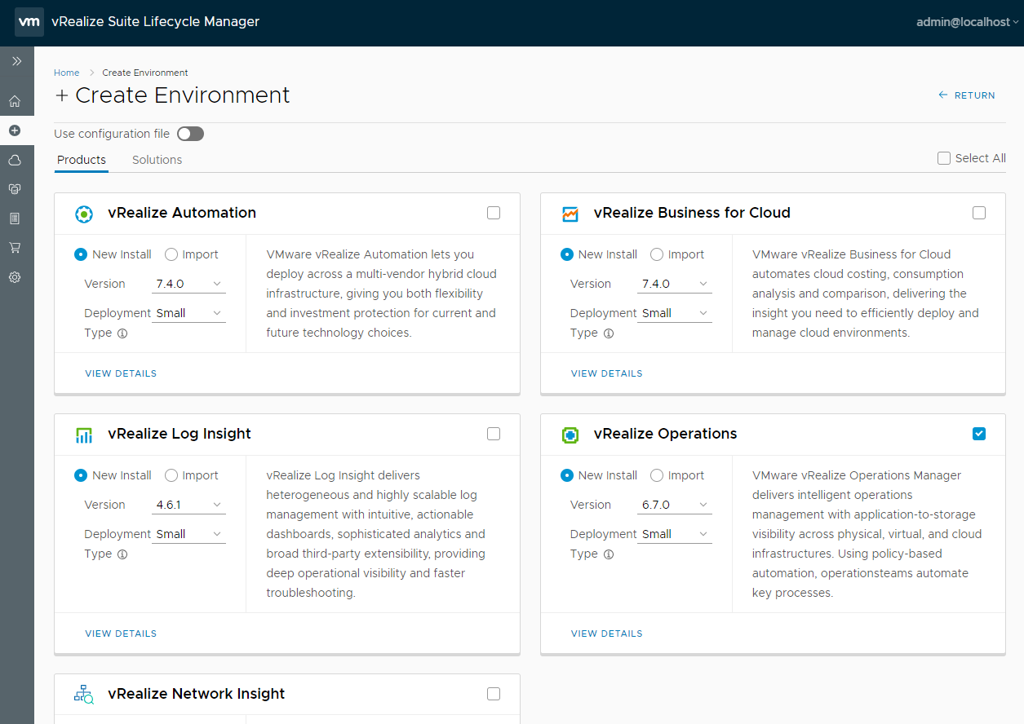
Task: Check the Select All checkbox
Action: click(x=944, y=158)
